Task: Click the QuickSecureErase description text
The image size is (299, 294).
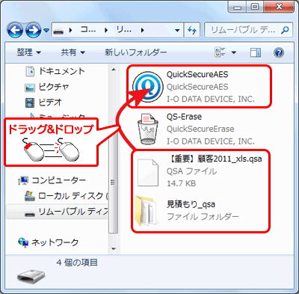Action: tap(200, 129)
